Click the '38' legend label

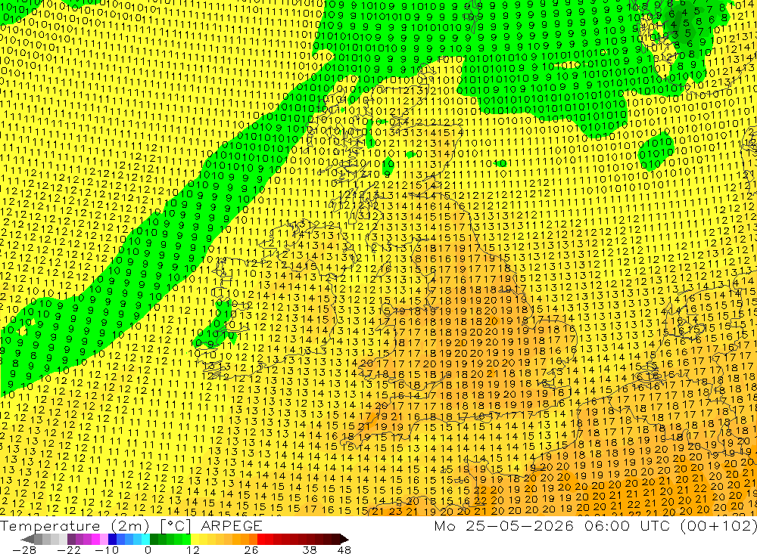click(310, 549)
